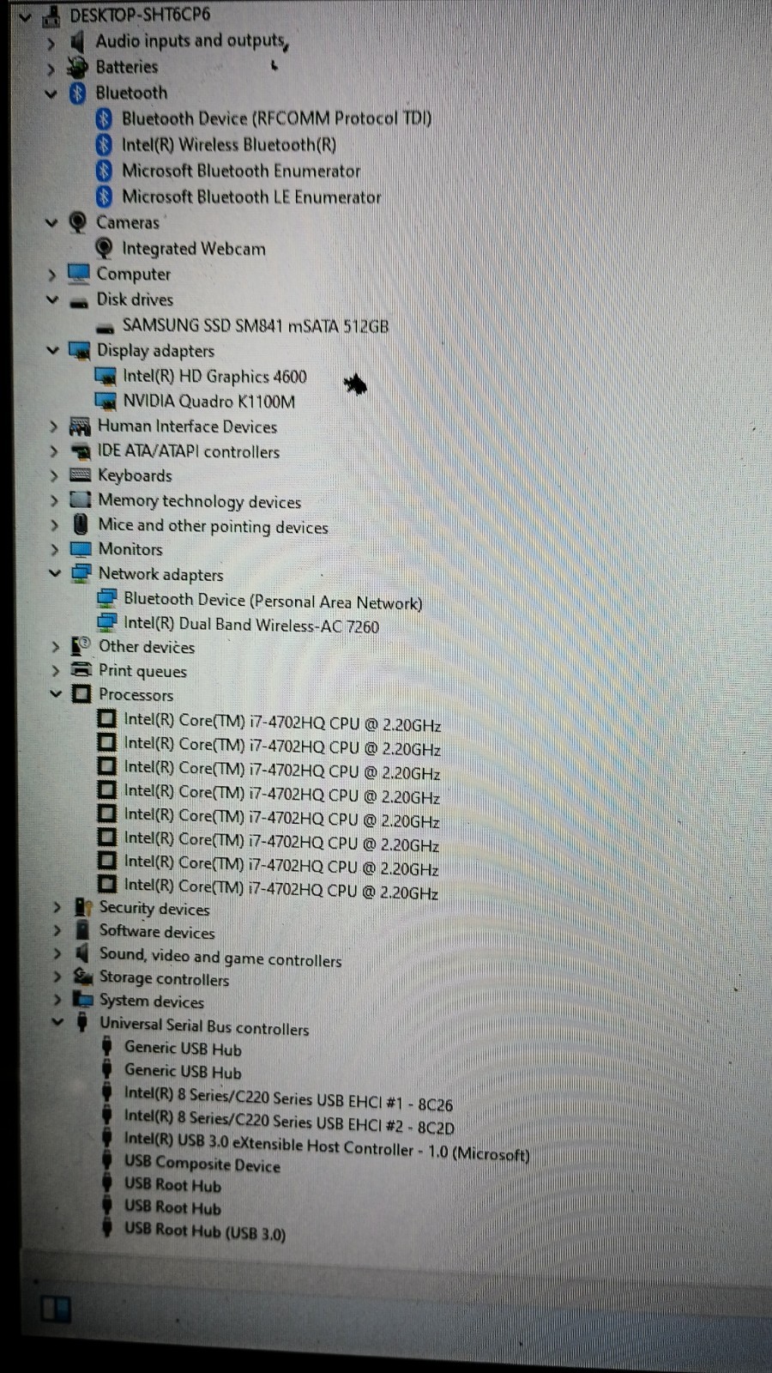Click the Bluetooth category icon
The image size is (772, 1373).
pyautogui.click(x=77, y=93)
